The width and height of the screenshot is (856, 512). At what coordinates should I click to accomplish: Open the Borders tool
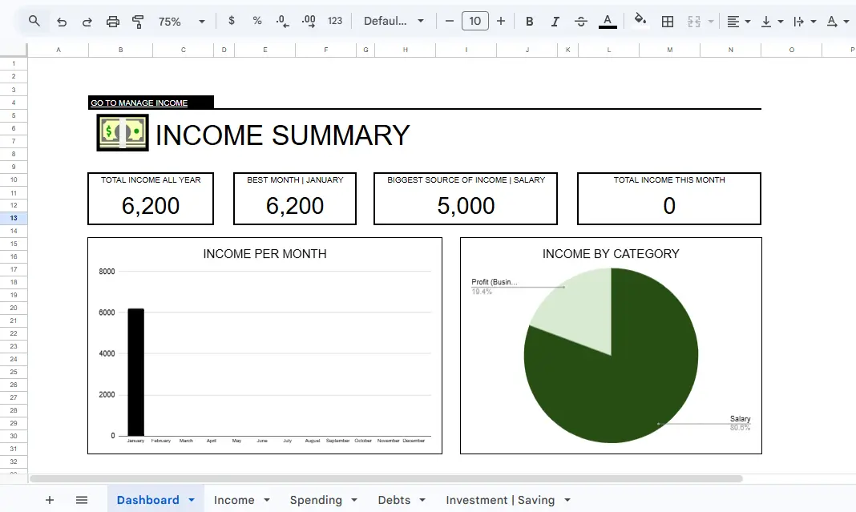[x=668, y=21]
